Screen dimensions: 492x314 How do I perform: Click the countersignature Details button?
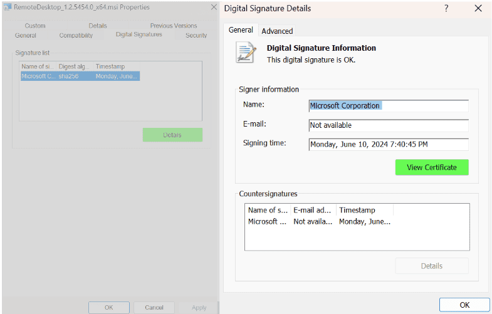432,266
